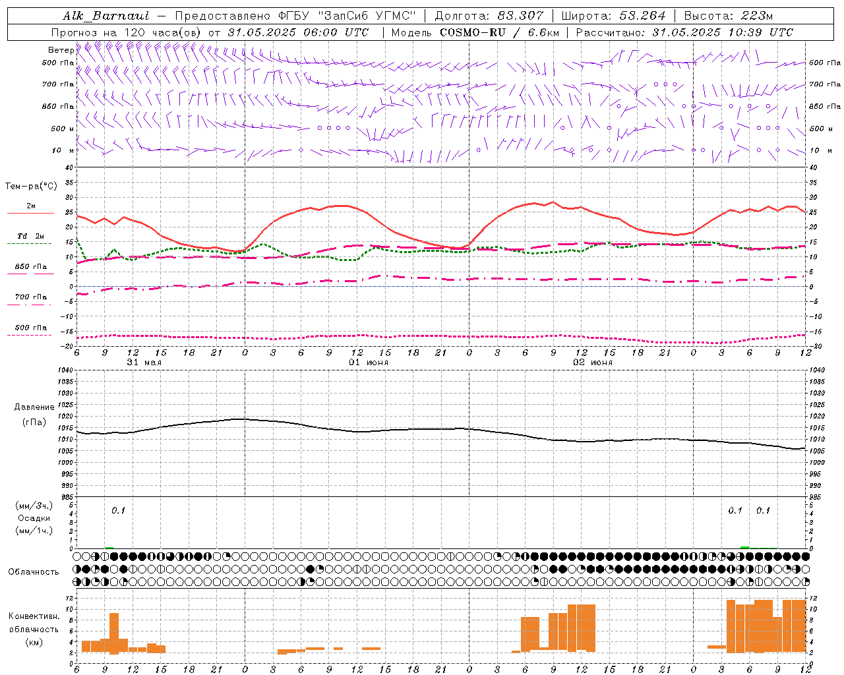Select the text Долгота: 83.307

(x=489, y=16)
